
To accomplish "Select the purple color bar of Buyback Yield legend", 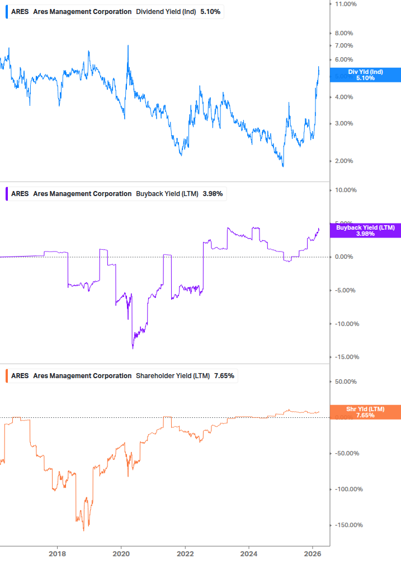I will pos(7,194).
